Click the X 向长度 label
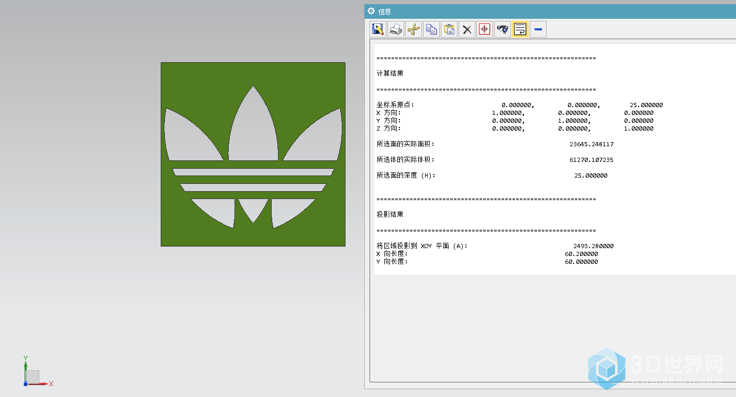Viewport: 736px width, 397px height. click(x=392, y=254)
